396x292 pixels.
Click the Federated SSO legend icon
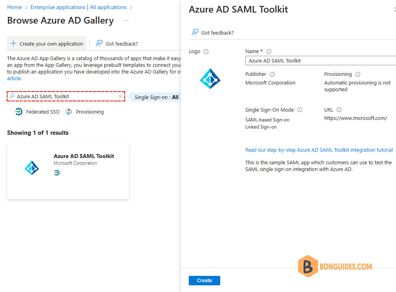point(19,112)
